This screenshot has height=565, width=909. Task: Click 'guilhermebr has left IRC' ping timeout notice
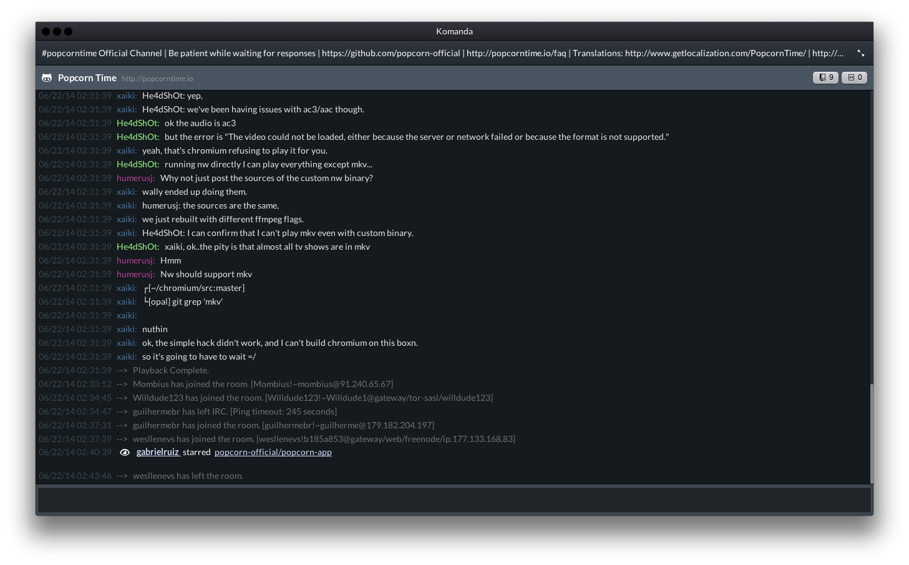click(x=235, y=411)
